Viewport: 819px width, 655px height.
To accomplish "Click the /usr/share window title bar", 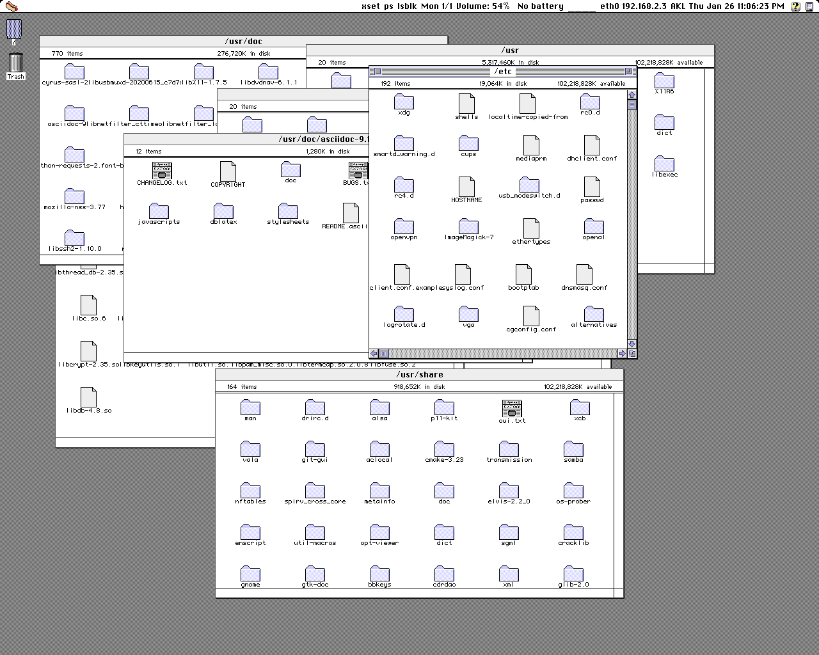I will point(420,375).
